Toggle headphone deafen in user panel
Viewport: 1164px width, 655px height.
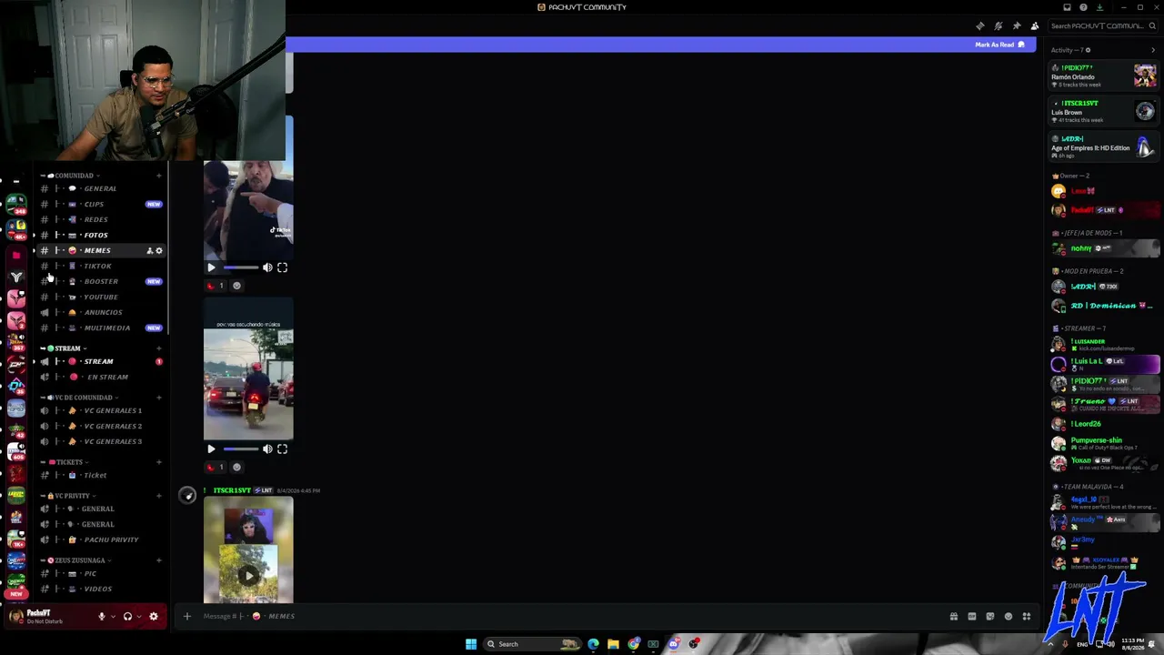(x=127, y=616)
